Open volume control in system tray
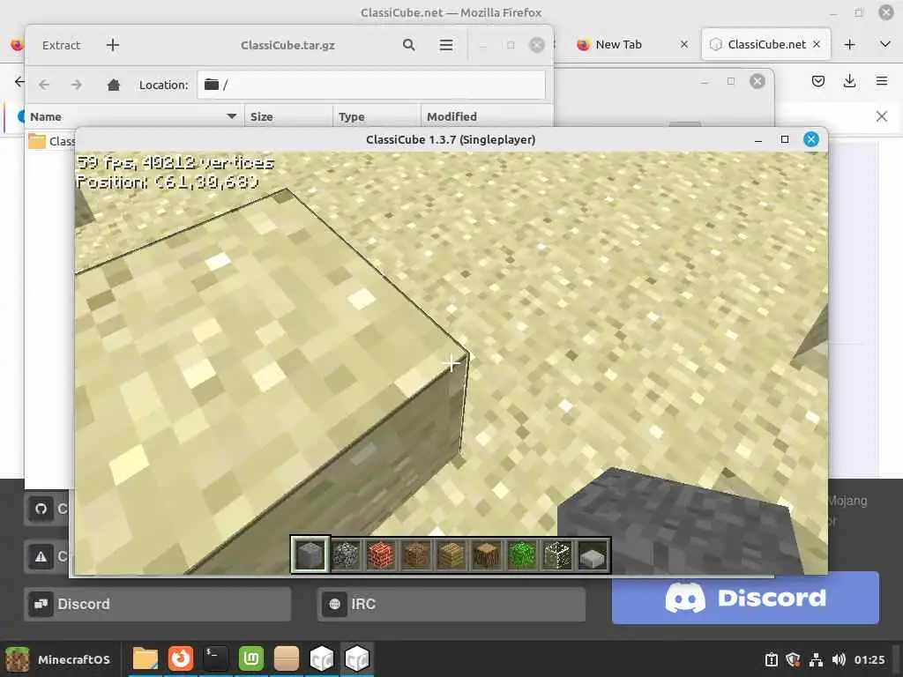Viewport: 903px width, 677px height. tap(839, 659)
